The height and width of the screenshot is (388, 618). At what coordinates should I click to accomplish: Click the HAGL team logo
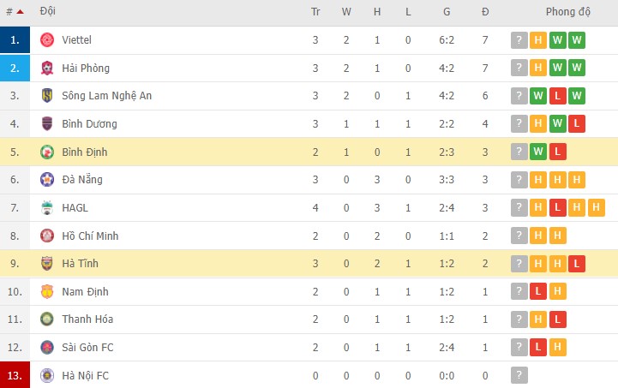[x=47, y=207]
